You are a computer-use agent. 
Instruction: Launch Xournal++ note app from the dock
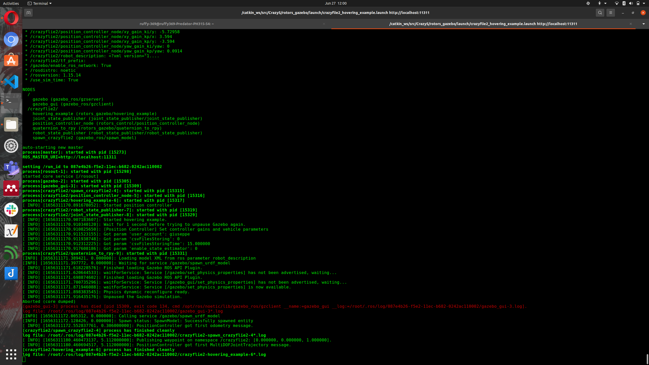click(x=11, y=231)
